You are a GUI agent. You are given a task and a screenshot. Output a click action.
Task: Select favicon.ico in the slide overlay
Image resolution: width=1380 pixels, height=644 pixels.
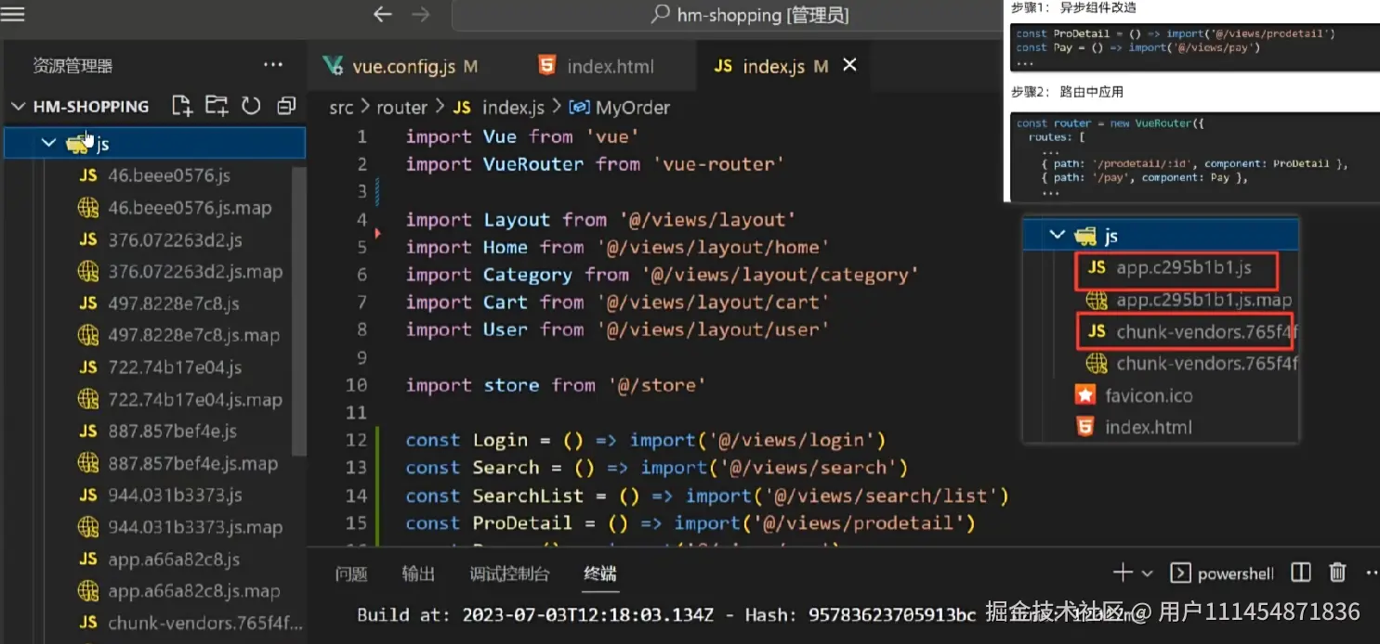[1134, 395]
